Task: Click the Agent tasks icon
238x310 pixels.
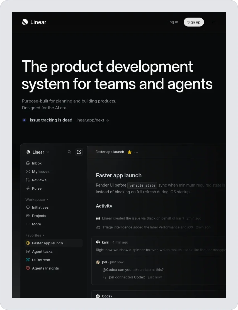Action: coord(28,251)
